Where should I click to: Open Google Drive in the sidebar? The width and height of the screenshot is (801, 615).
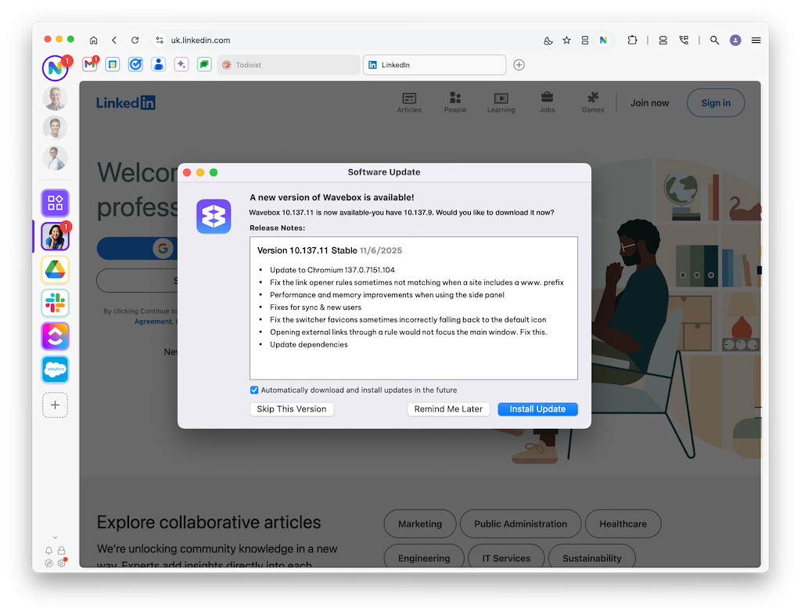pyautogui.click(x=56, y=270)
